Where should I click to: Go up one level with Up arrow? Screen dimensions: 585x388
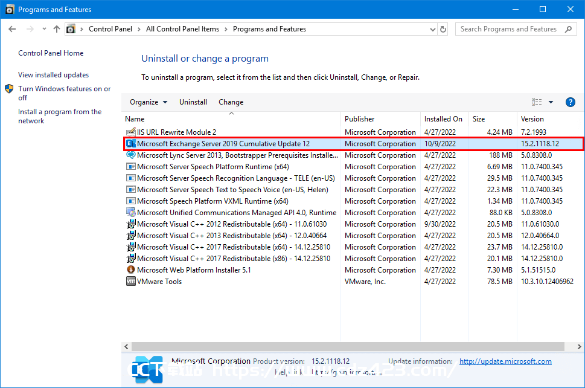pos(57,29)
